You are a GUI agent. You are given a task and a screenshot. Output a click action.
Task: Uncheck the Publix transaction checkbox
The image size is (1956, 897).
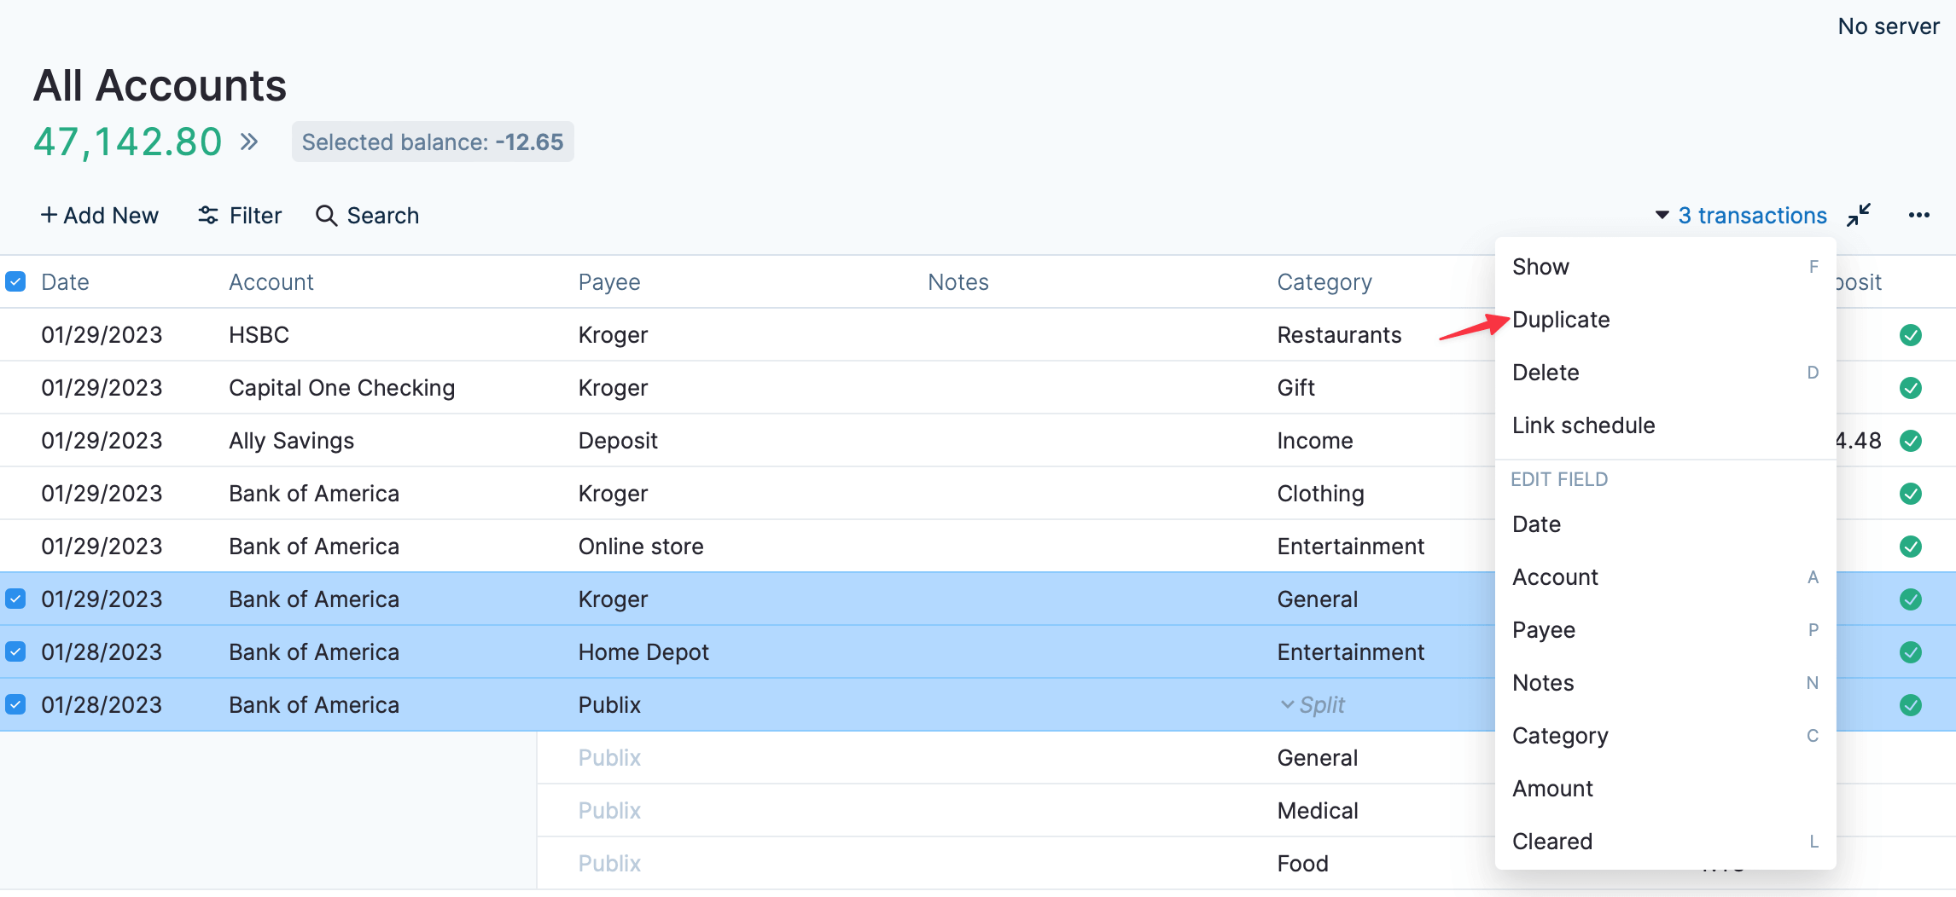coord(15,705)
